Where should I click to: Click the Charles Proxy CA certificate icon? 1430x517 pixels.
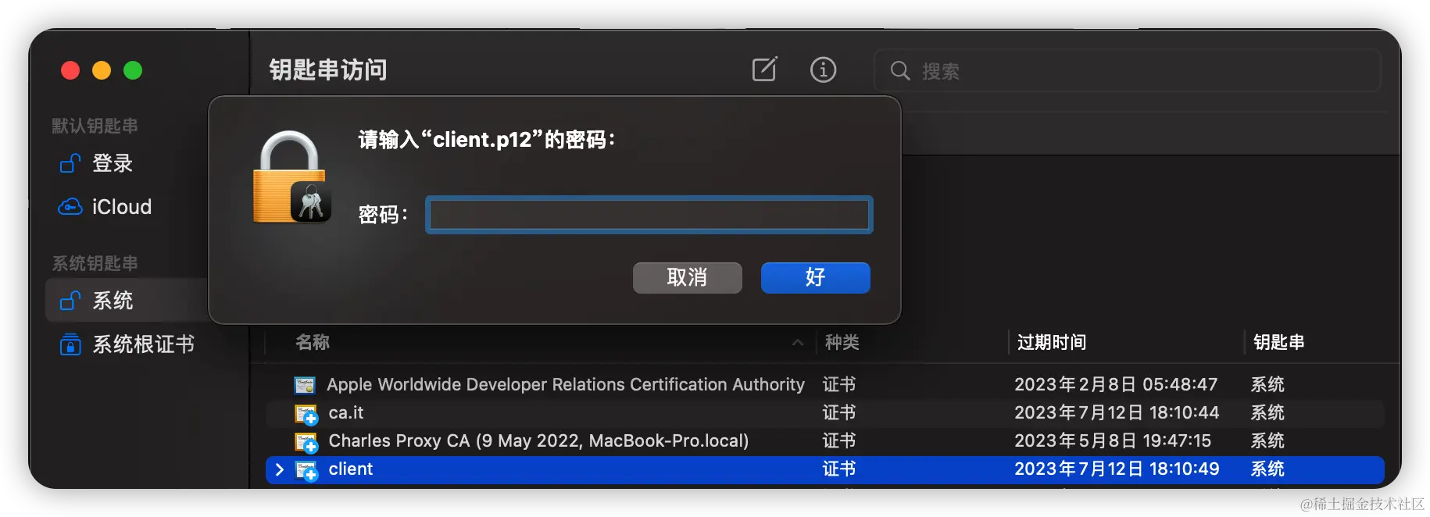pos(306,442)
